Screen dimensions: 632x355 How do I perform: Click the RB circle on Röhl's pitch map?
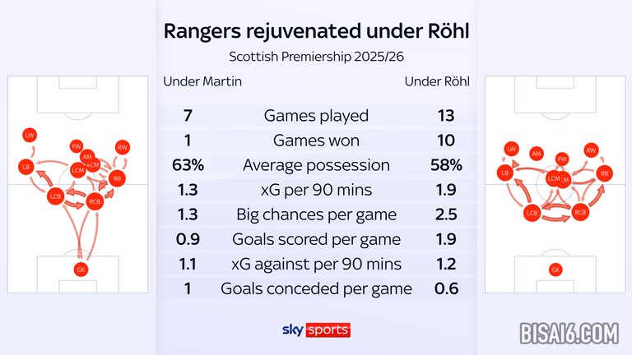[x=605, y=173]
